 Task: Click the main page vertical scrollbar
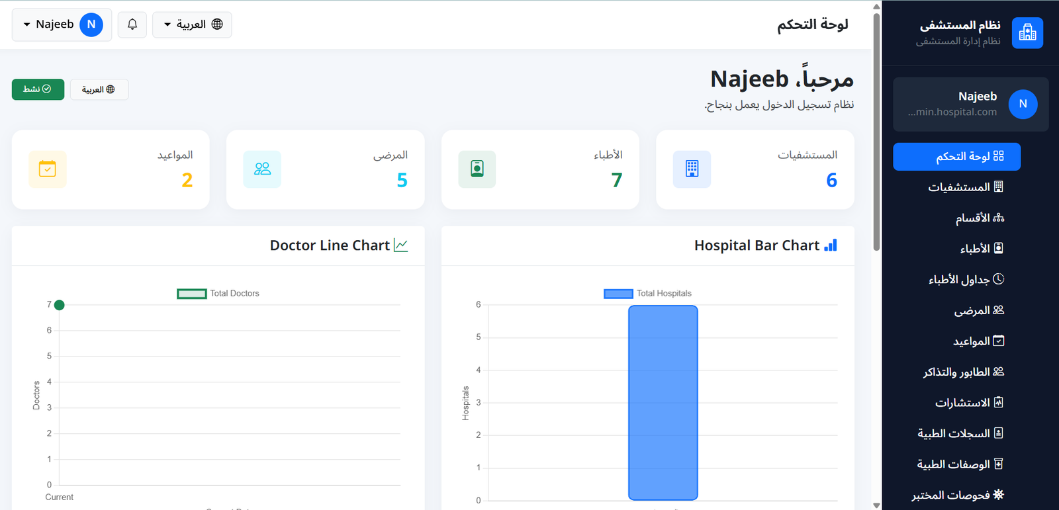876,132
